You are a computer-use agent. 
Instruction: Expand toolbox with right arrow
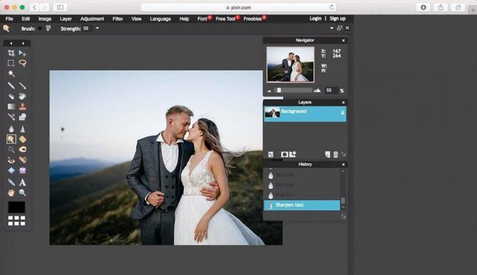[23, 43]
